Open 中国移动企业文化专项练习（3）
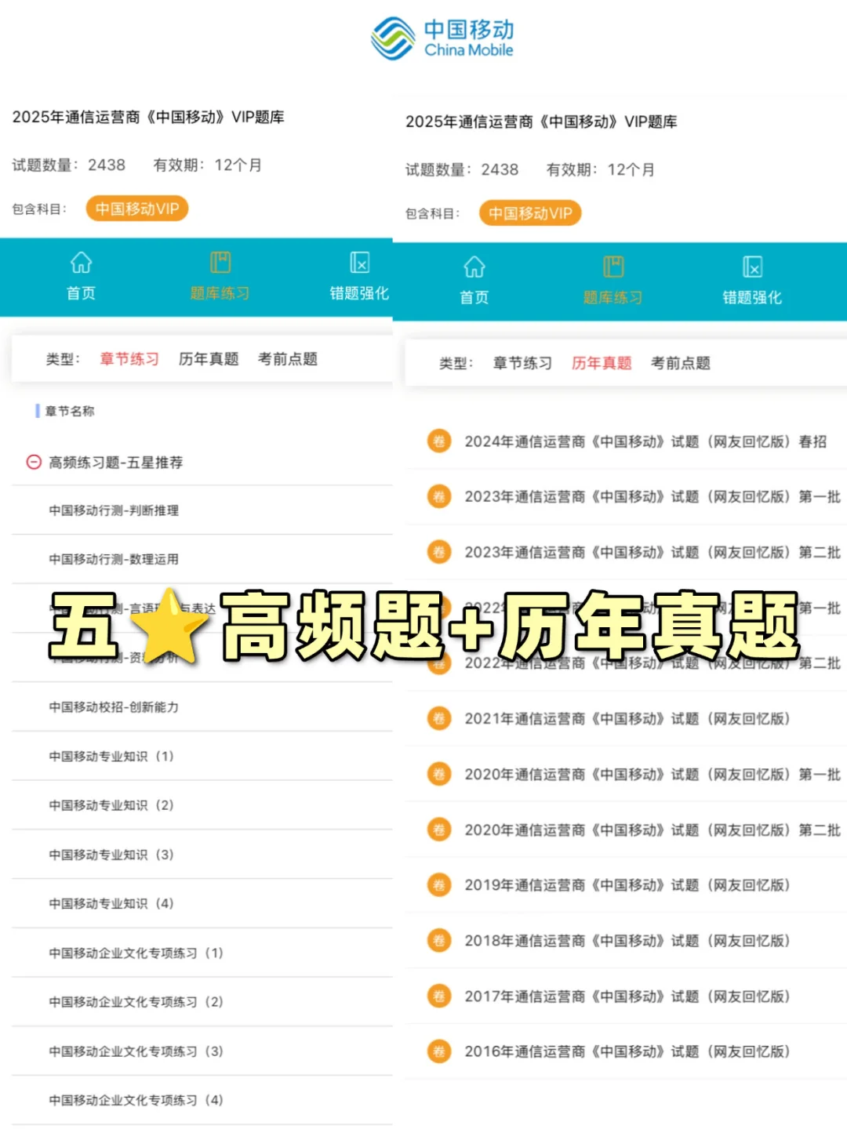847x1129 pixels. pos(136,1051)
